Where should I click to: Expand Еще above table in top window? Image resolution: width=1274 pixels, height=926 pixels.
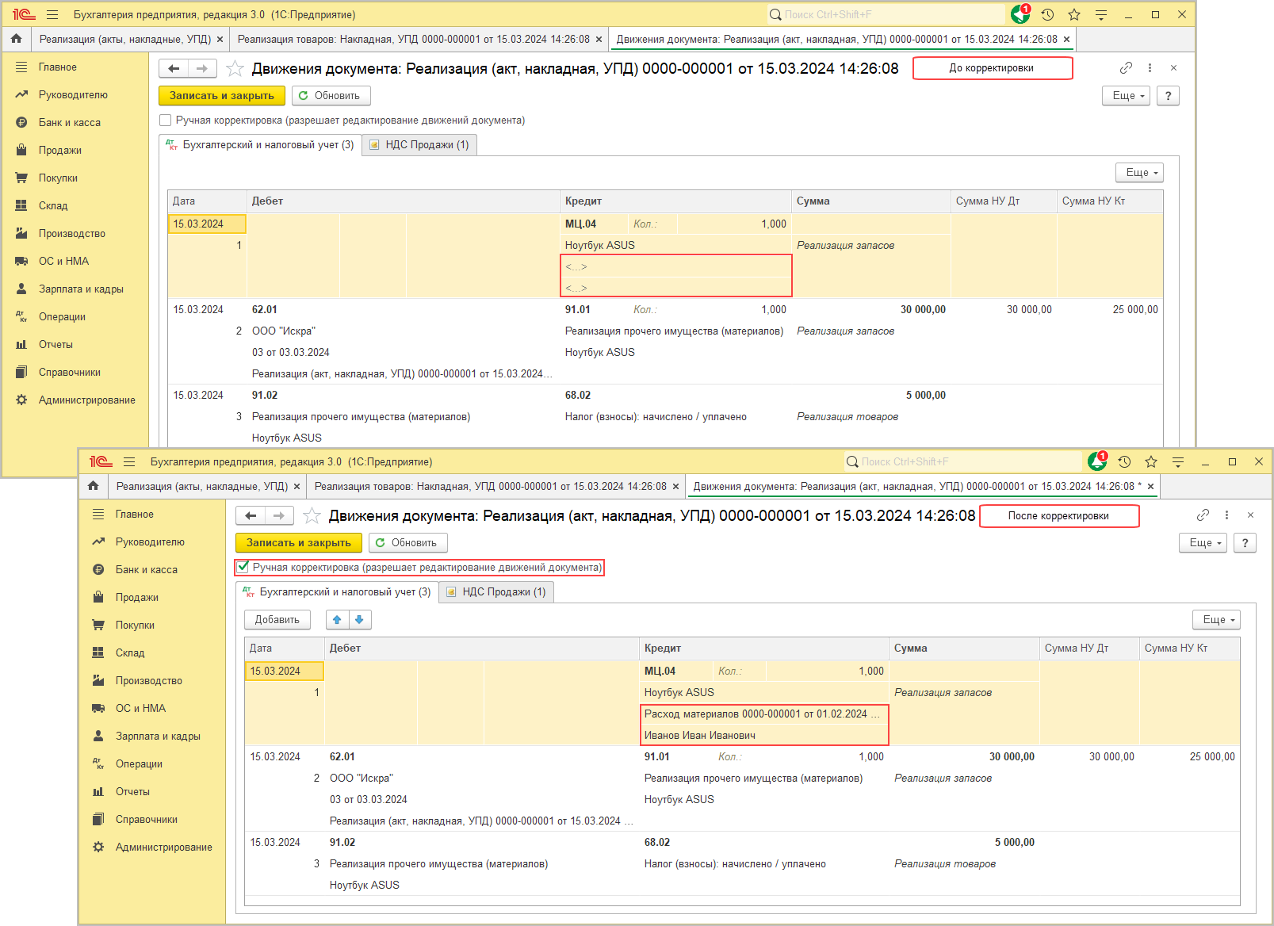coord(1139,173)
